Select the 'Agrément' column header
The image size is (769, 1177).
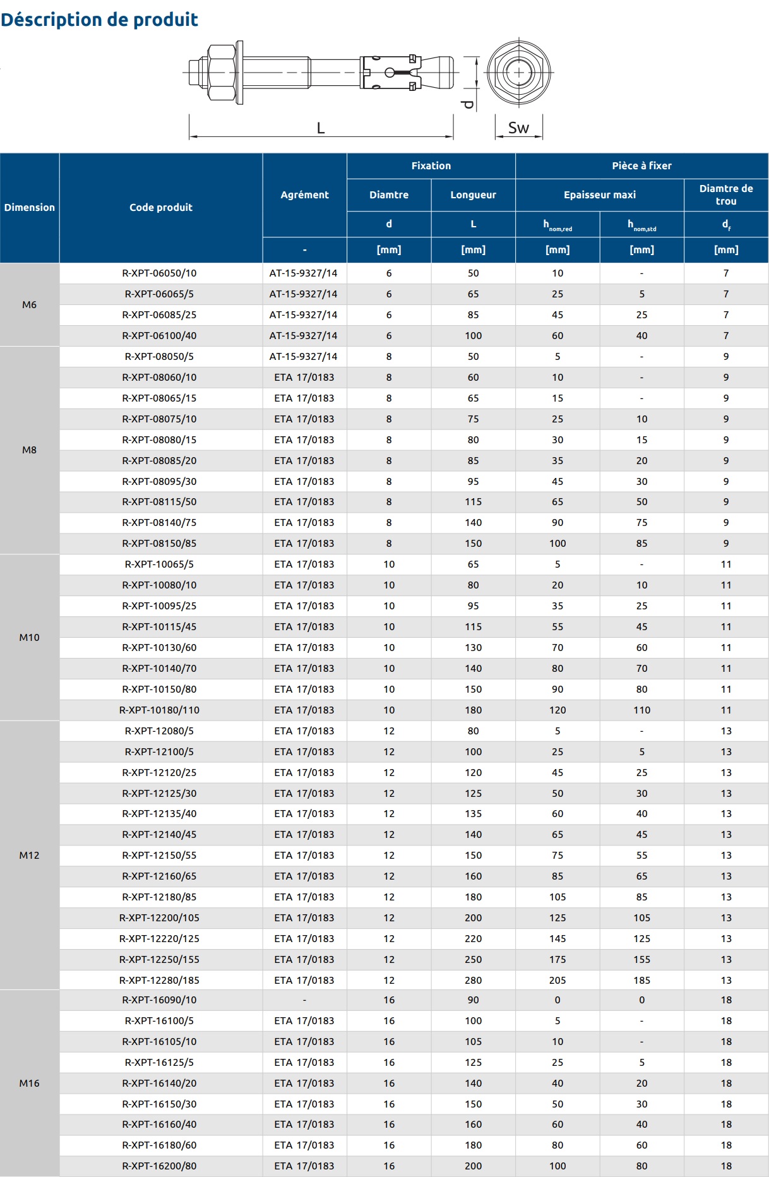tap(304, 195)
